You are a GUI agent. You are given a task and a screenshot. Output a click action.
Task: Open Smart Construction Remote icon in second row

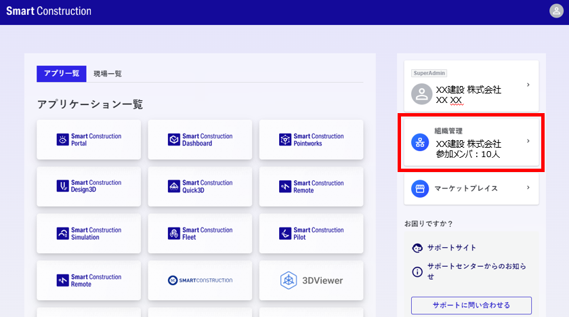(x=285, y=186)
